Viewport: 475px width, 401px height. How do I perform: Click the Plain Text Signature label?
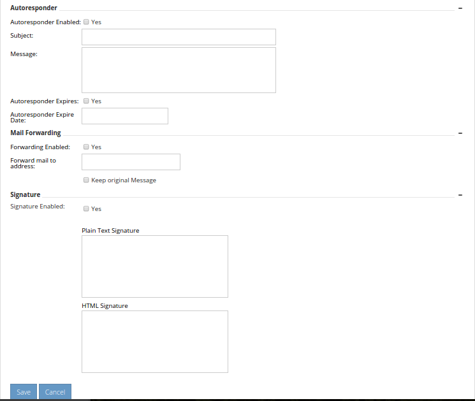pyautogui.click(x=110, y=231)
